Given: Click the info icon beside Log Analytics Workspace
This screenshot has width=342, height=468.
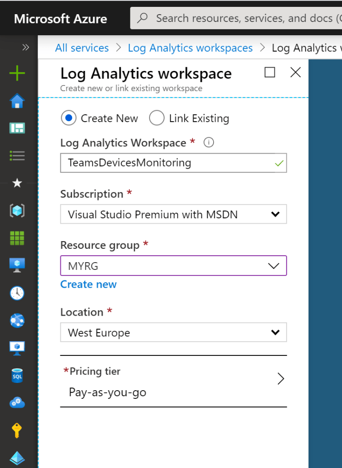Looking at the screenshot, I should (208, 143).
